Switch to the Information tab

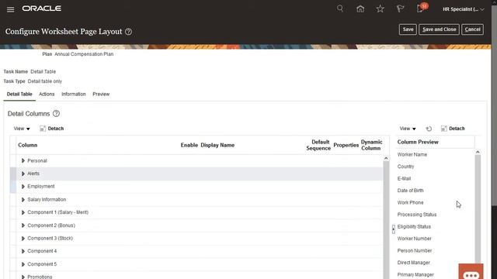click(x=74, y=94)
